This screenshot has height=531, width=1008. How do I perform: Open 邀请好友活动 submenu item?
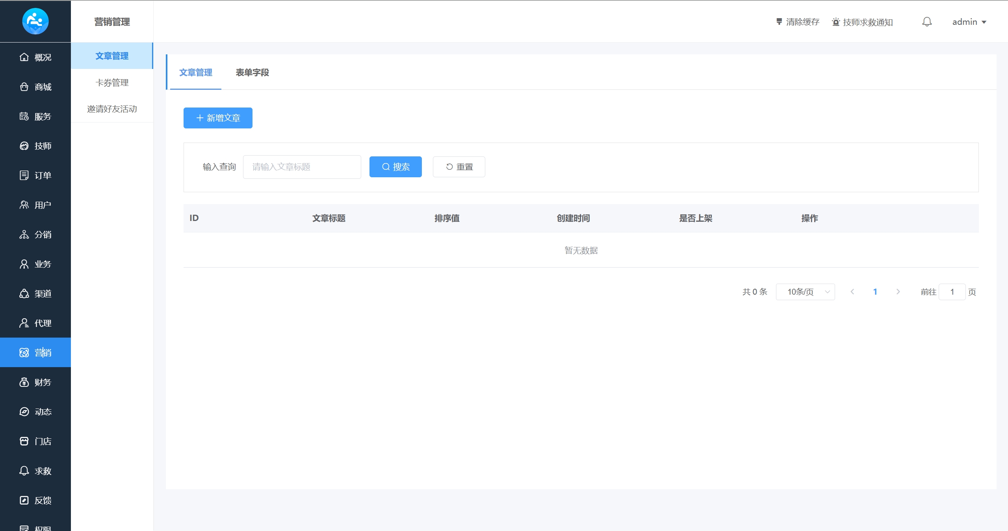[112, 109]
